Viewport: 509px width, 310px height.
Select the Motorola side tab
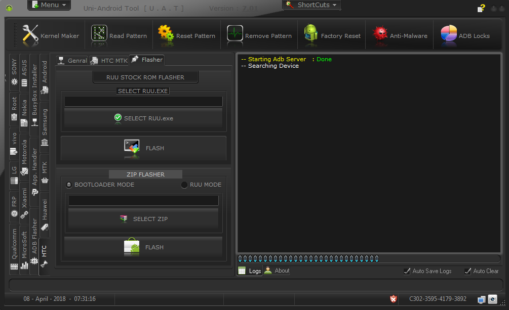(x=24, y=157)
